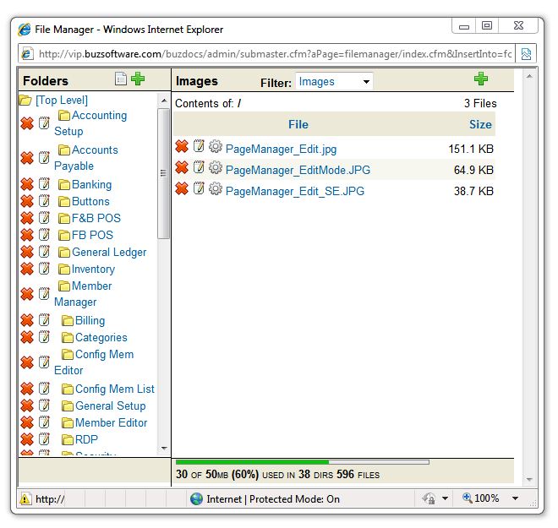Viewport: 558px width, 528px height.
Task: Click the edit icon beside Inventory folder
Action: pos(44,269)
